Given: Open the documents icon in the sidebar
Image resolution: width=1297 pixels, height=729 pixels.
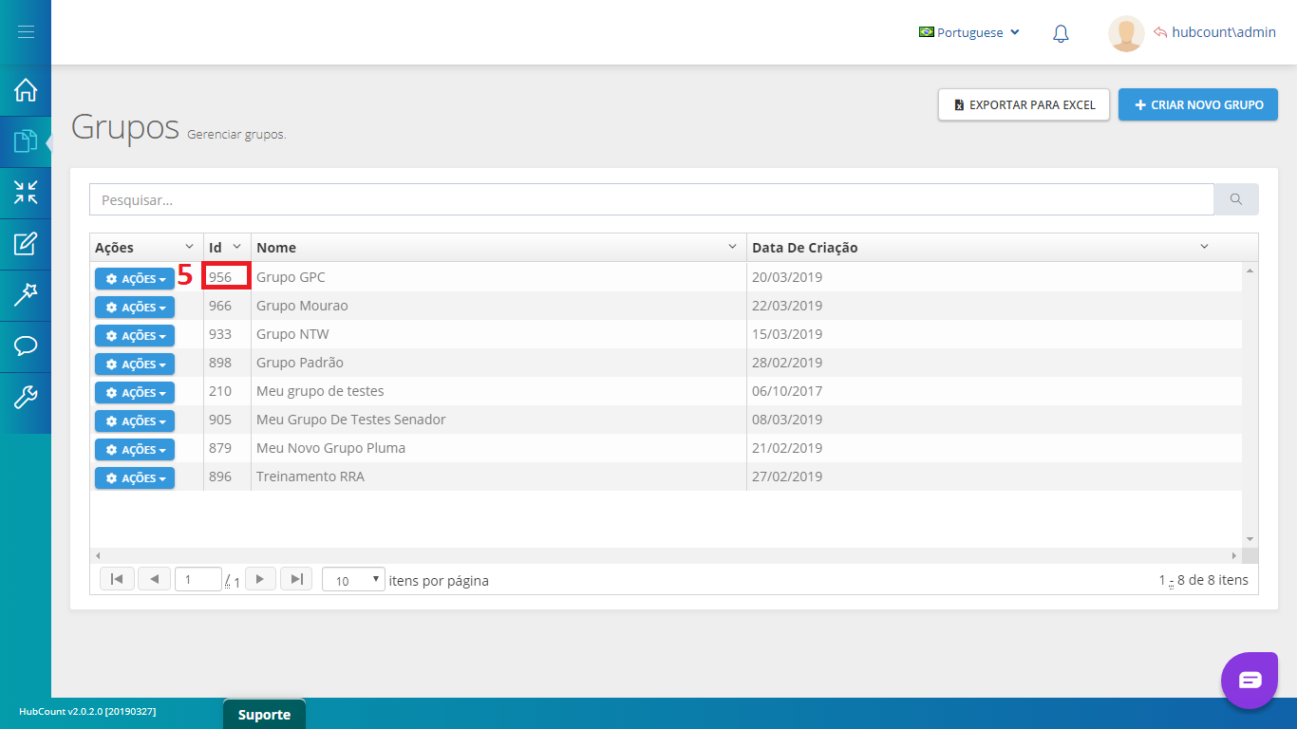Looking at the screenshot, I should (26, 142).
